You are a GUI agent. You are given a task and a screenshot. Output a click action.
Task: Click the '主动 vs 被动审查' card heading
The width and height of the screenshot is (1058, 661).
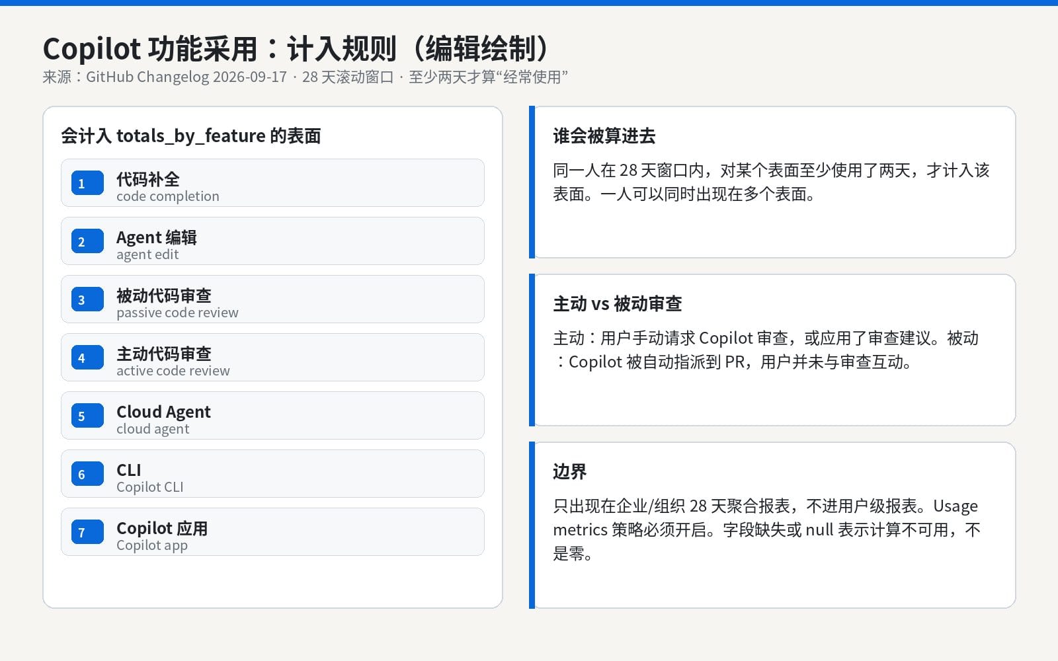[x=618, y=303]
